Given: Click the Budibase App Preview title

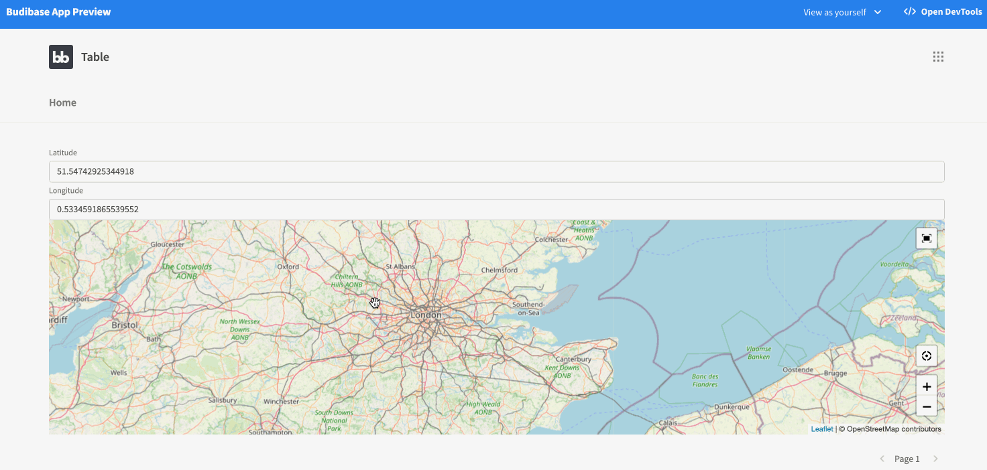Looking at the screenshot, I should coord(58,12).
